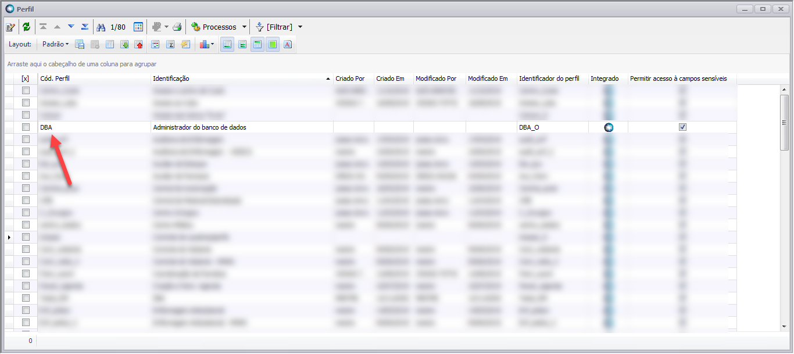794x354 pixels.
Task: Open dropdown arrow beside puzzle icon
Action: (167, 27)
